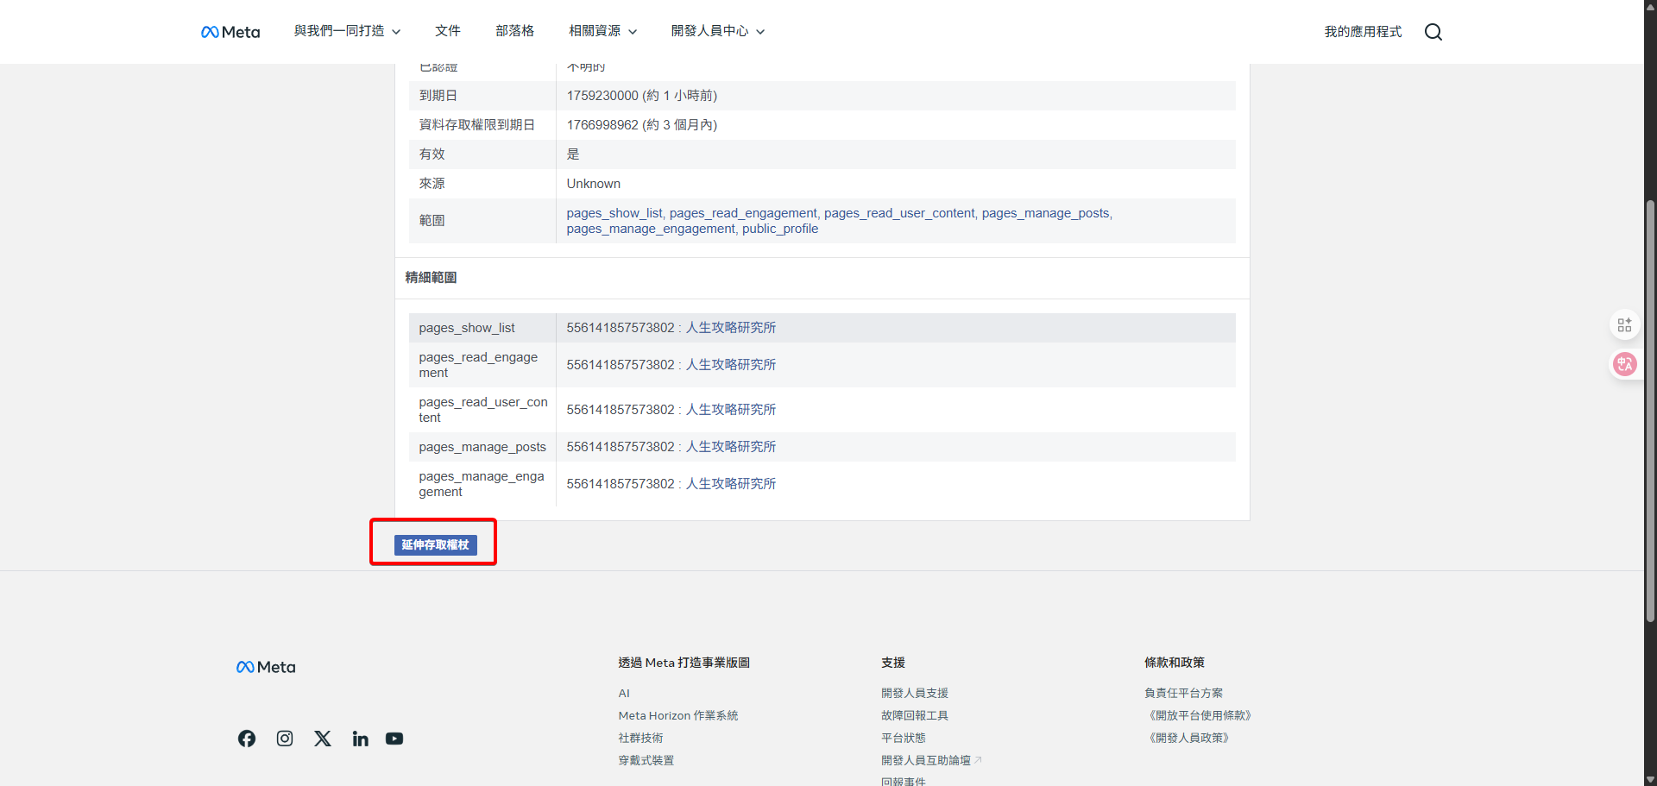Expand the 與我們一同打造 dropdown
This screenshot has height=786, width=1657.
point(346,30)
